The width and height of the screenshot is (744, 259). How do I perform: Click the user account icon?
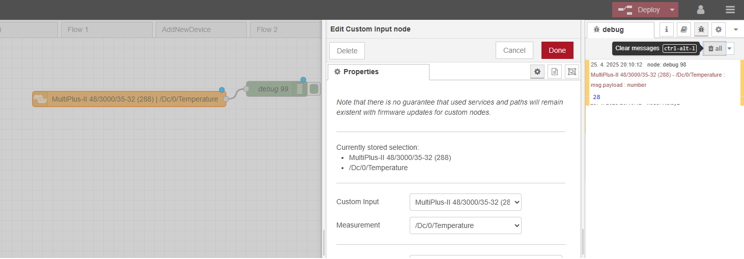(701, 10)
